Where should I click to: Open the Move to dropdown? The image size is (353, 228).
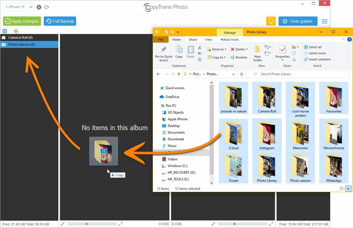point(217,49)
